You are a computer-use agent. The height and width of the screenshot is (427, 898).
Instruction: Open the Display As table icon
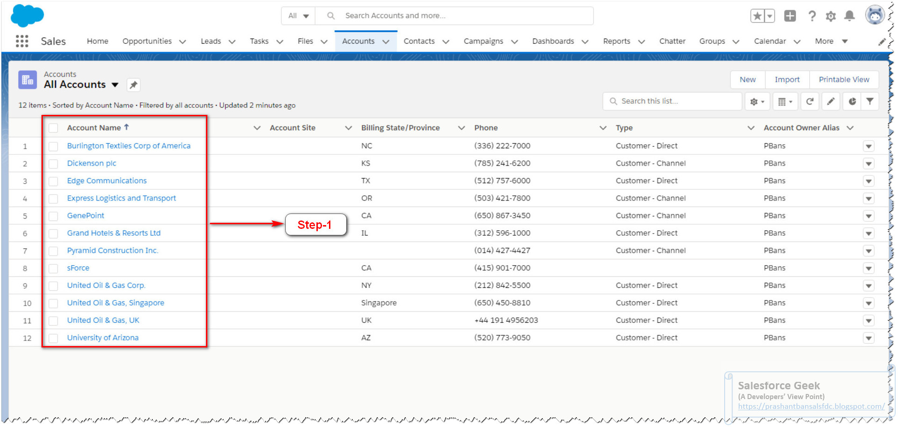pyautogui.click(x=785, y=101)
